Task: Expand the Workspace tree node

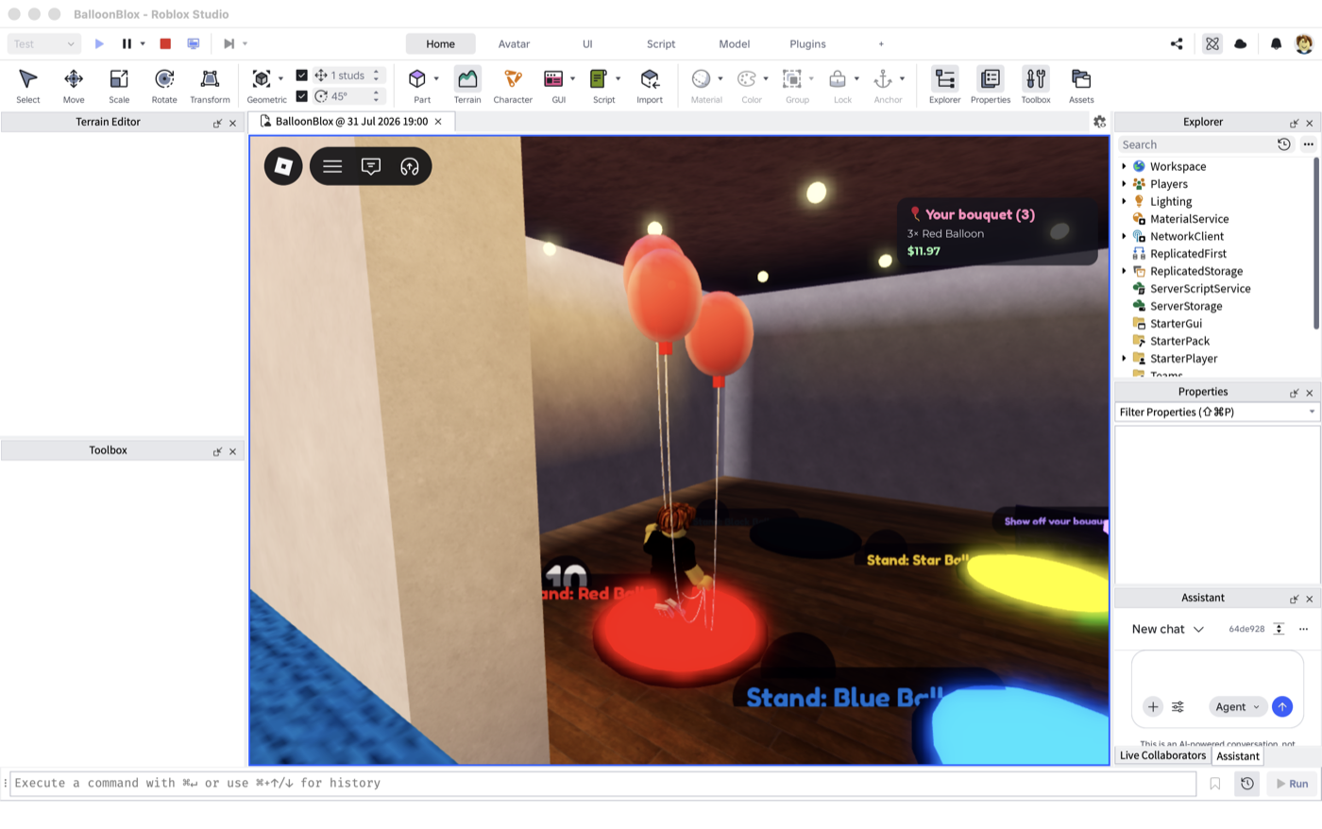Action: [x=1124, y=166]
